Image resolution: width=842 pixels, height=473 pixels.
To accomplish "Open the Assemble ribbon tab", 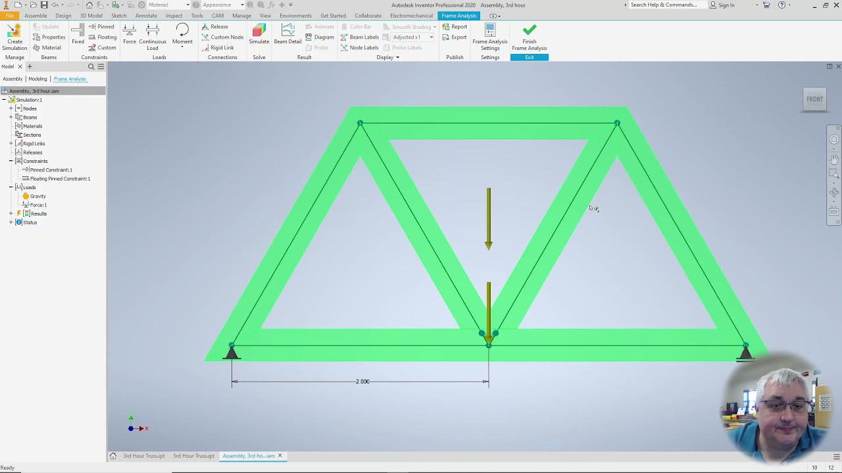I will (36, 16).
